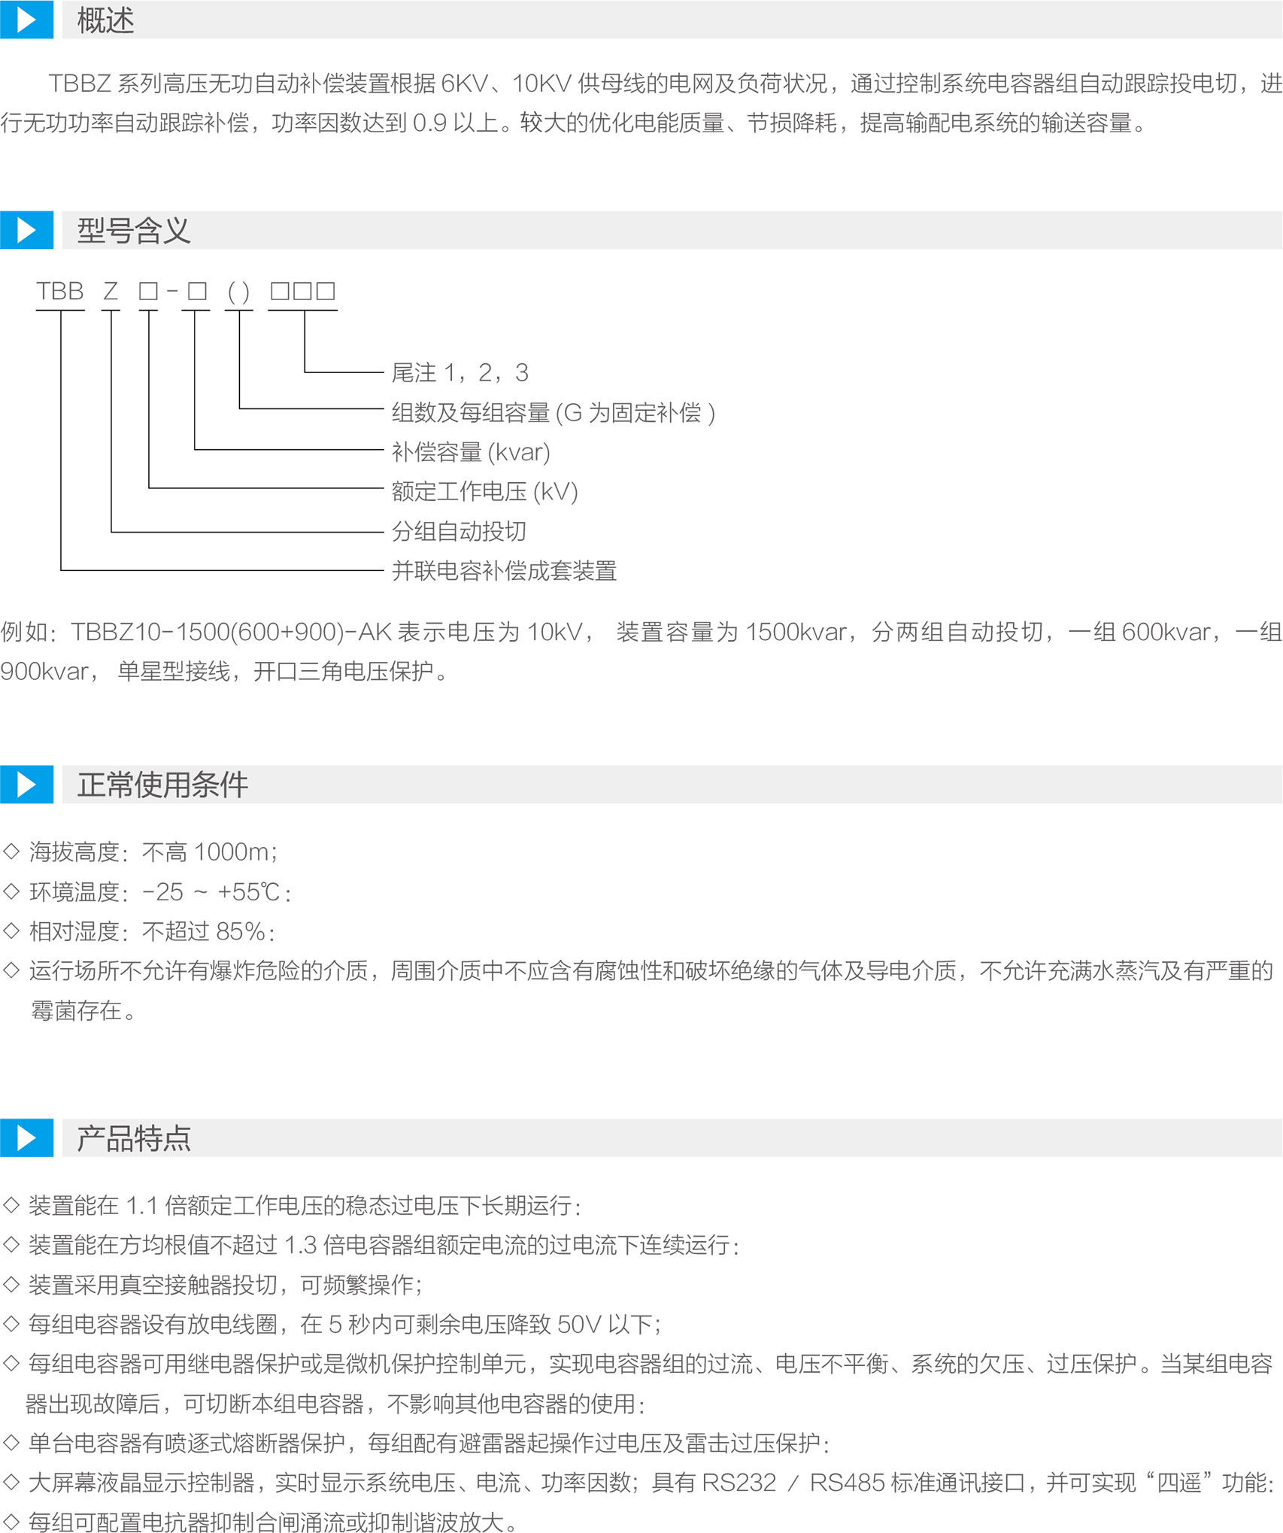Click the blue arrow icon beside 概述
The height and width of the screenshot is (1533, 1283).
[x=26, y=20]
